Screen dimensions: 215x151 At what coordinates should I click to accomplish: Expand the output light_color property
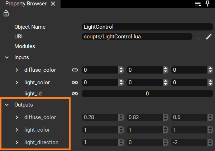pyautogui.click(x=17, y=130)
